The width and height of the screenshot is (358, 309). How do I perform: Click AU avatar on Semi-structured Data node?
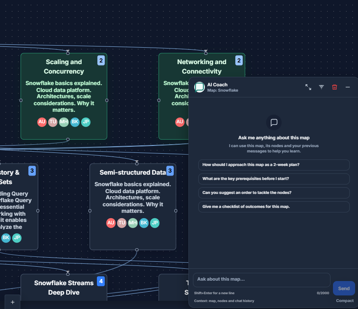point(111,223)
